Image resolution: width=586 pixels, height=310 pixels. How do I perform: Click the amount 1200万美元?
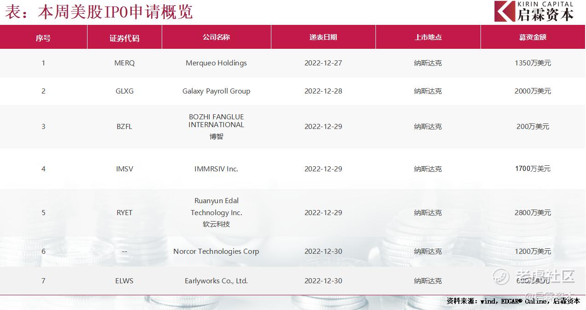click(533, 252)
